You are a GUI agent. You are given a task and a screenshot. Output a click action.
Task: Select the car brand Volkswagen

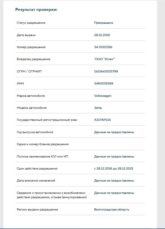pyautogui.click(x=103, y=96)
